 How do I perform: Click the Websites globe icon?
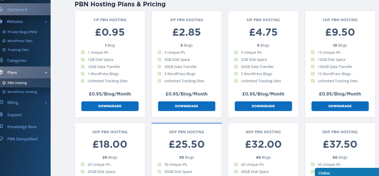[x=1, y=21]
